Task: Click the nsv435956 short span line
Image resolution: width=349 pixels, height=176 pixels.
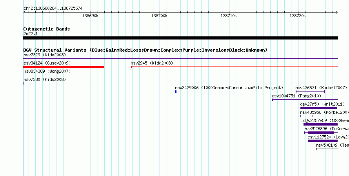Action: coord(307,116)
